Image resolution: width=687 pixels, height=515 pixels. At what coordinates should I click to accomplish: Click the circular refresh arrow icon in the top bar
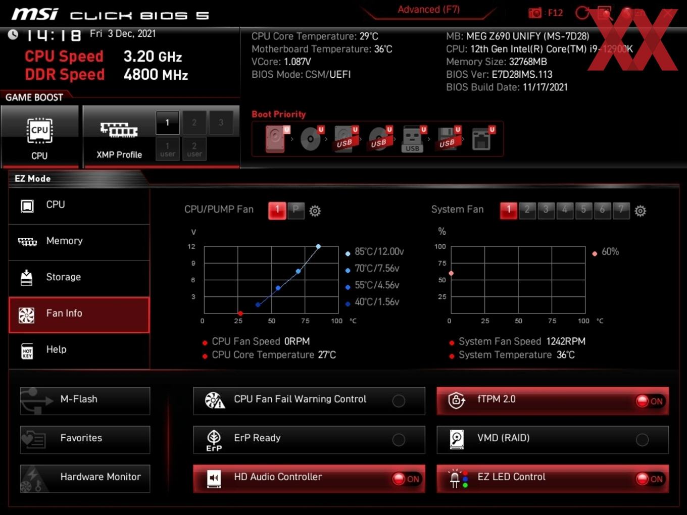point(582,13)
